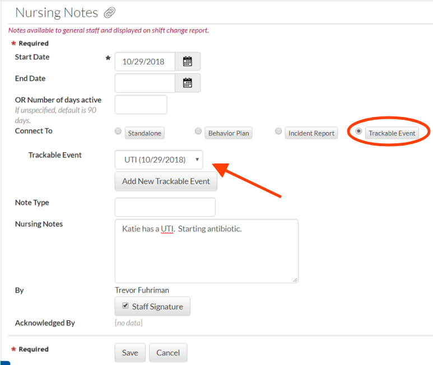Screen dimensions: 433x365
Task: Click into the Note Type field
Action: pyautogui.click(x=165, y=207)
